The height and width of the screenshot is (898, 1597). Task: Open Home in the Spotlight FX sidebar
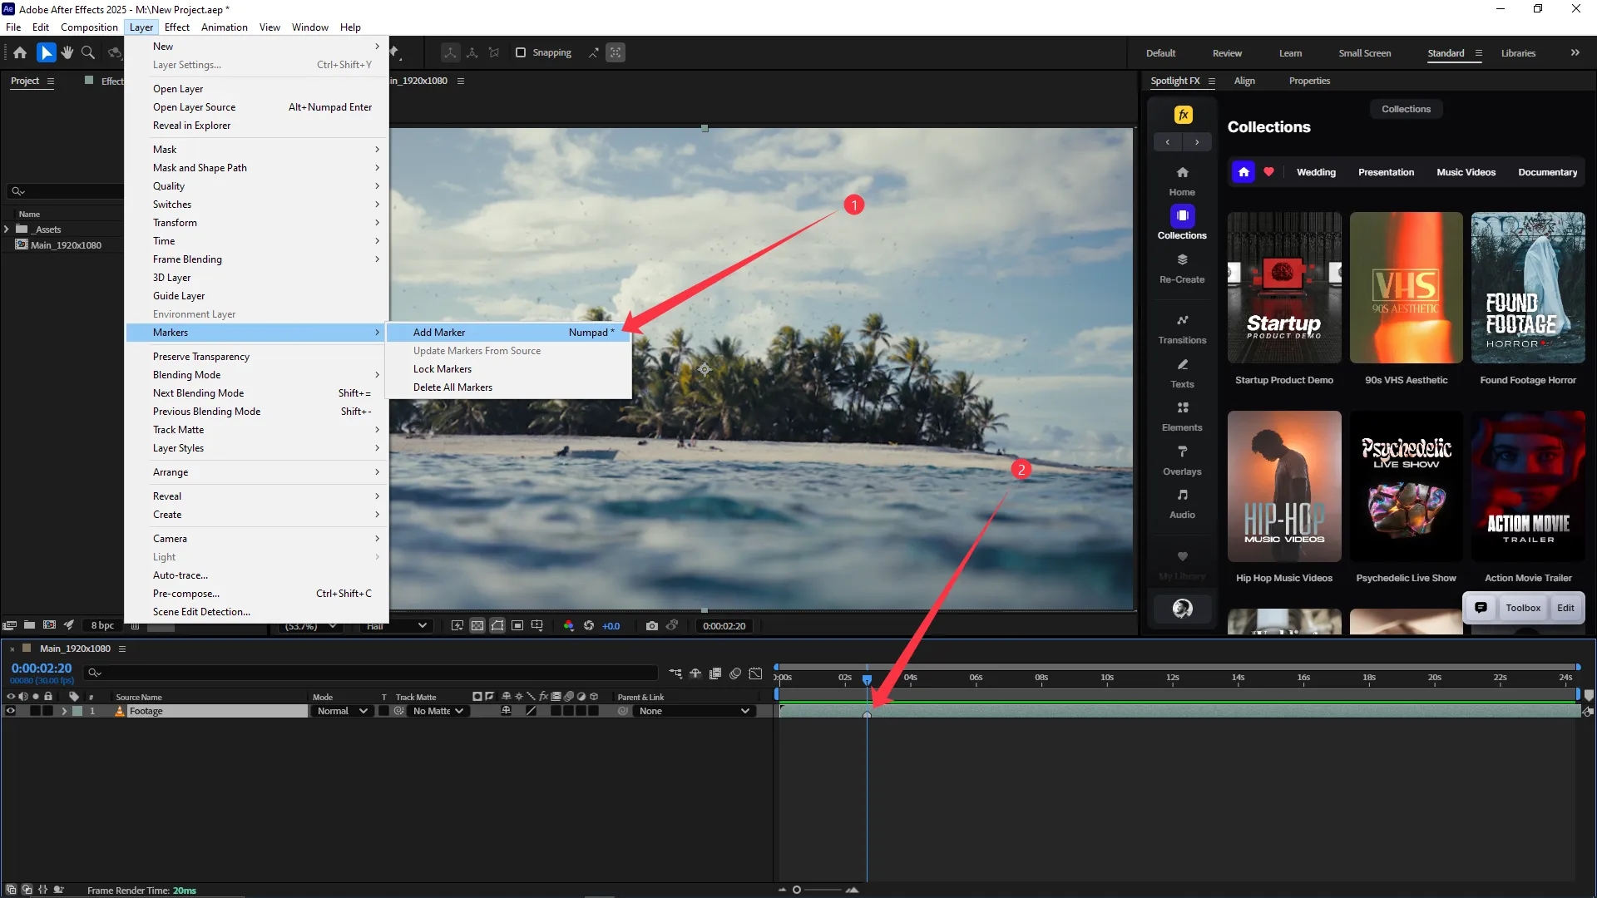(1182, 180)
